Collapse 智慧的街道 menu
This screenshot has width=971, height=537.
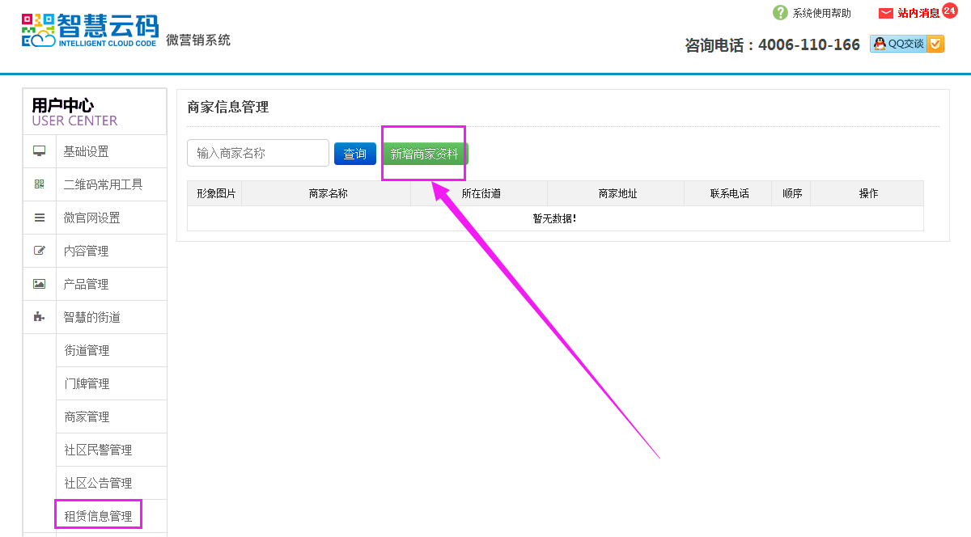[x=92, y=317]
